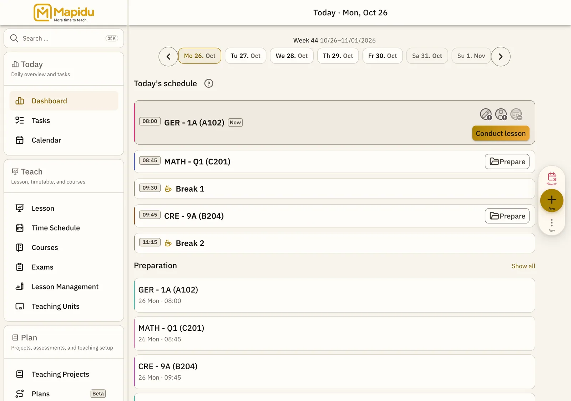The width and height of the screenshot is (571, 401).
Task: Click the Now badge on GER lesson
Action: click(235, 123)
